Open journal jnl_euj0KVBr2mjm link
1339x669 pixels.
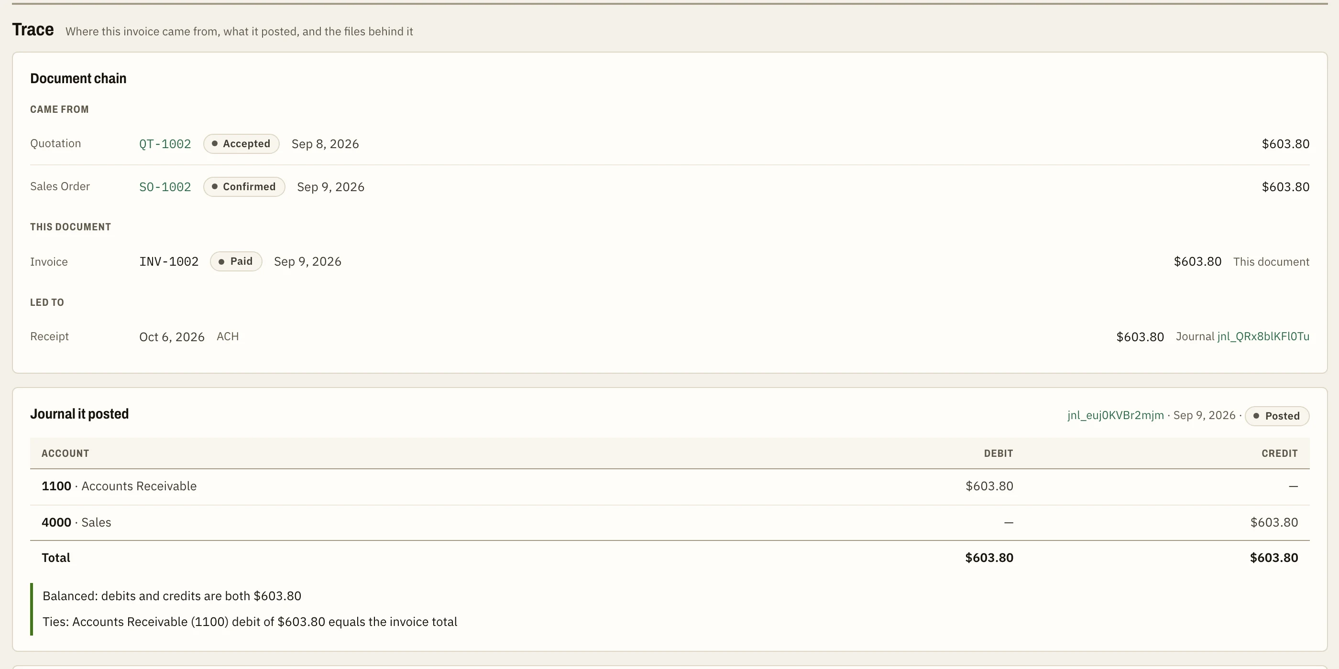pos(1116,416)
